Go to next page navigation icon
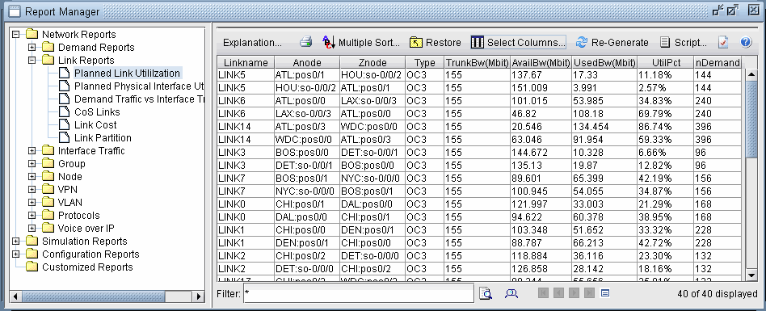Image resolution: width=766 pixels, height=311 pixels. pos(574,293)
